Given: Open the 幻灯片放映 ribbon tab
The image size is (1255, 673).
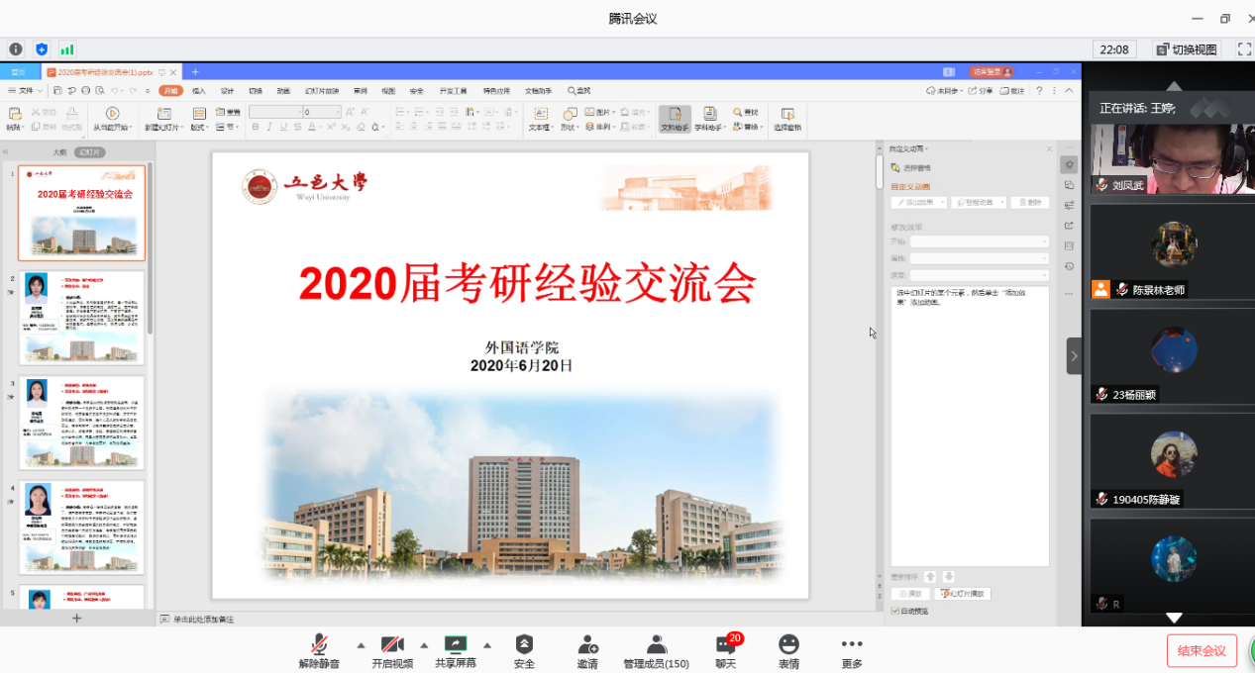Looking at the screenshot, I should [322, 91].
